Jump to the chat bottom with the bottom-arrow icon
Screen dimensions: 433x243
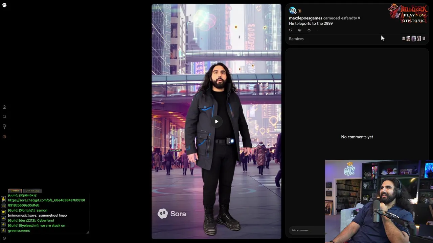tap(3, 231)
